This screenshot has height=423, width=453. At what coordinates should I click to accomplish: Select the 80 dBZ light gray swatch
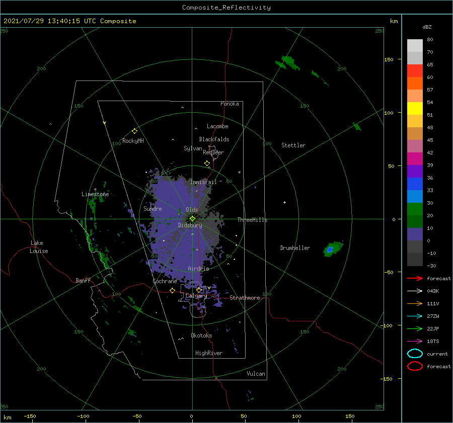pyautogui.click(x=415, y=45)
